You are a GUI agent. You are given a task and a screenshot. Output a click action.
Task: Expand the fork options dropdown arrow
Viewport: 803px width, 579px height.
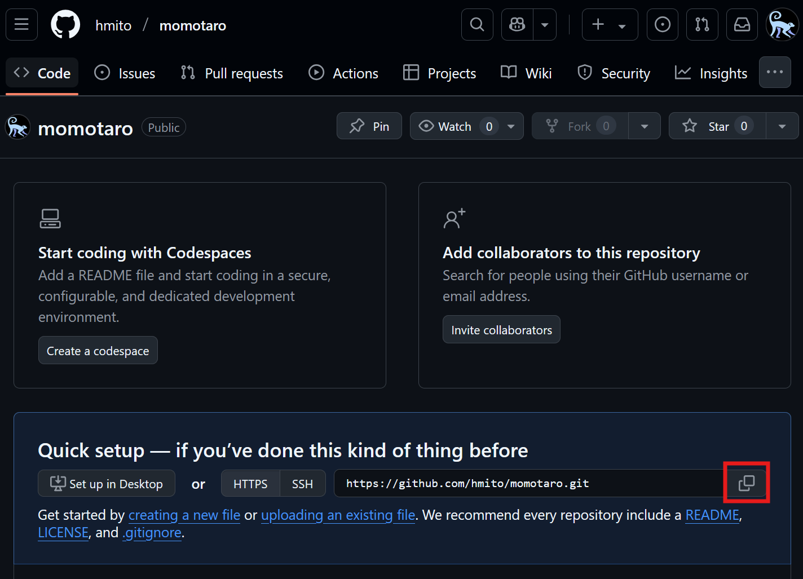(x=645, y=126)
